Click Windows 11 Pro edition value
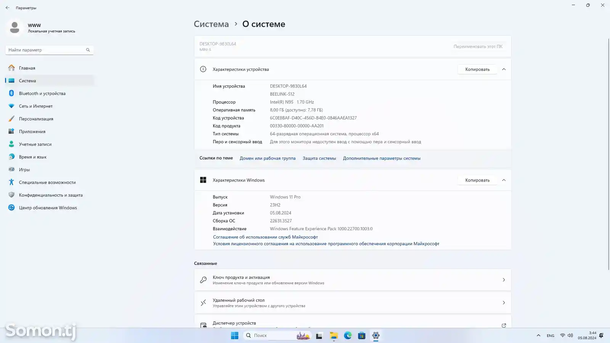The image size is (610, 343). tap(285, 197)
